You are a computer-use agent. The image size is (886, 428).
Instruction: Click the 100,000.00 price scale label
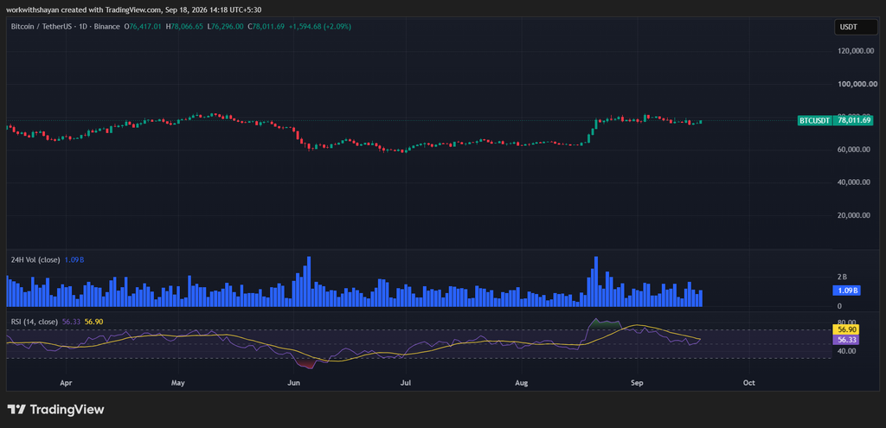click(854, 84)
